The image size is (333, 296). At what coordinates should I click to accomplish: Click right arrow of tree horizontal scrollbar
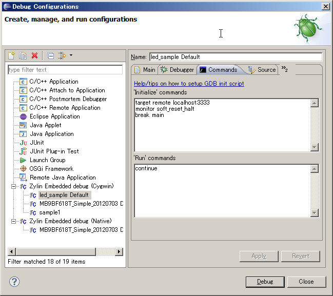[x=119, y=252]
